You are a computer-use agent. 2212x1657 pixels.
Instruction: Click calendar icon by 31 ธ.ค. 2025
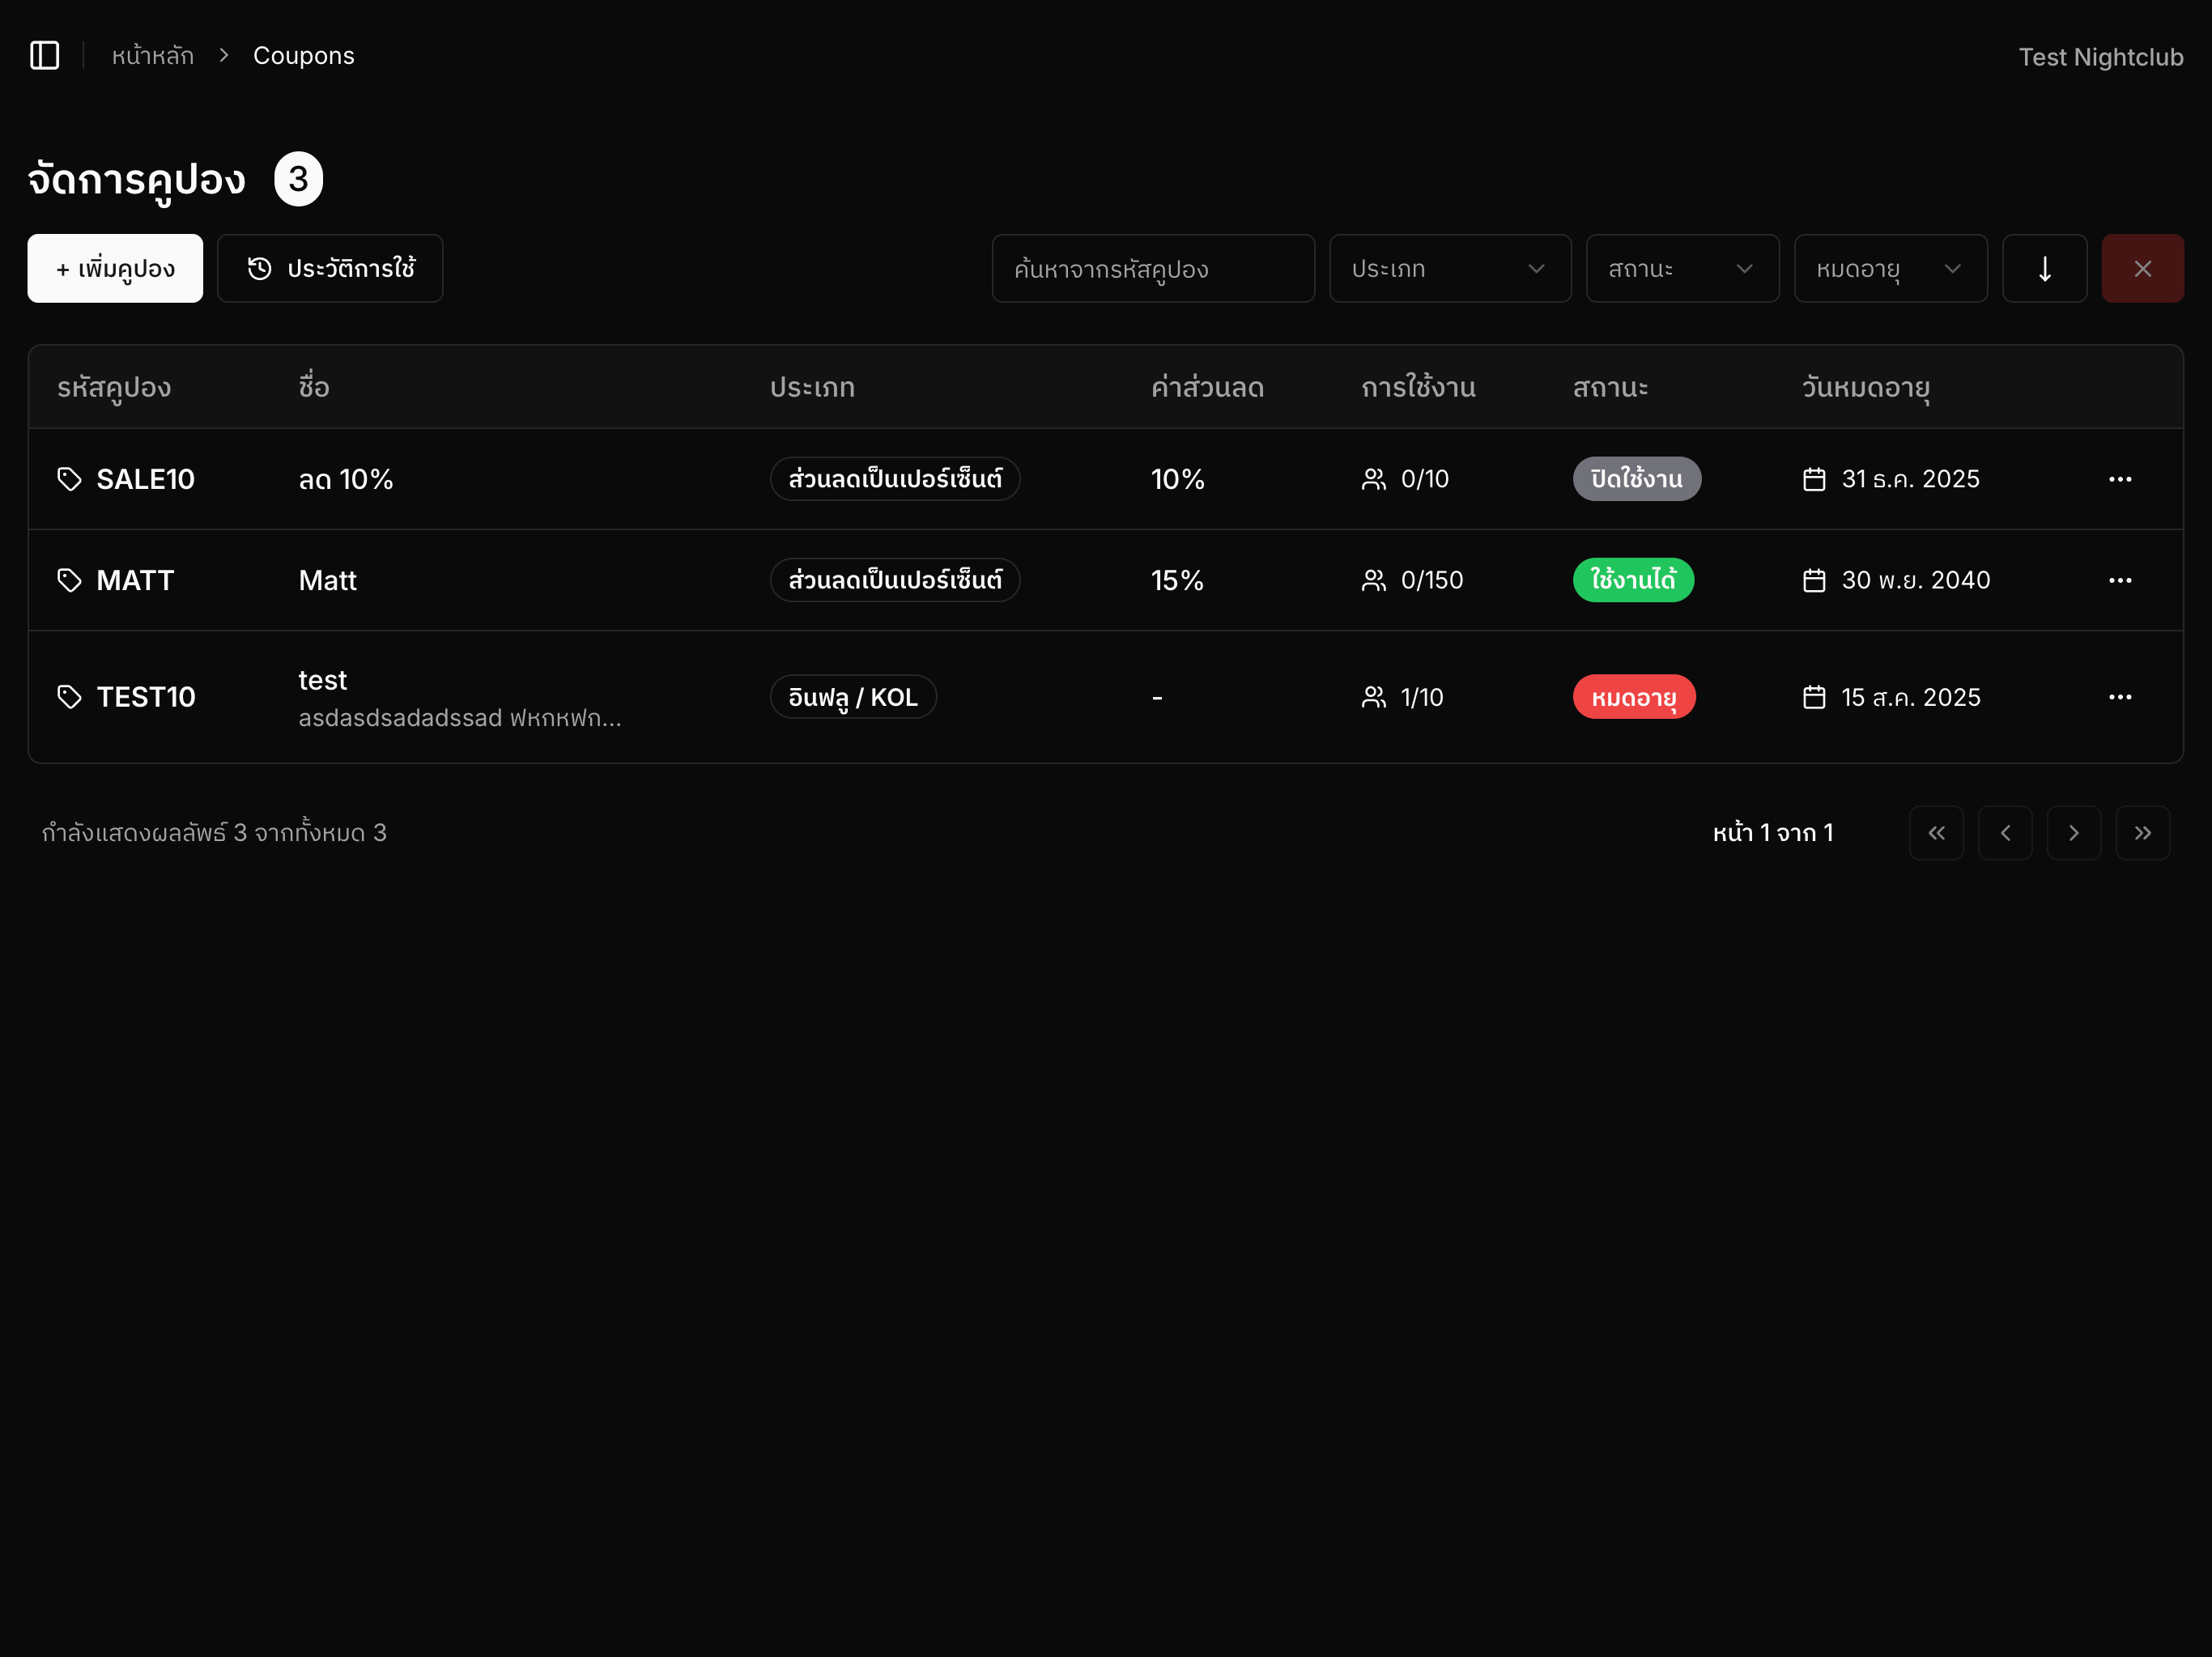[1814, 479]
